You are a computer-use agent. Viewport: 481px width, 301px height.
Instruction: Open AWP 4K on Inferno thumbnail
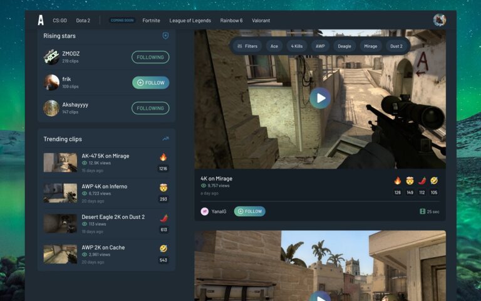[60, 193]
